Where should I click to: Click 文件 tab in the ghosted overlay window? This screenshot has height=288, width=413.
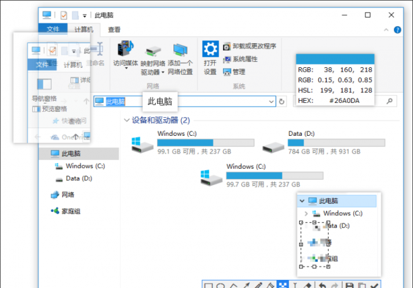tap(42, 65)
